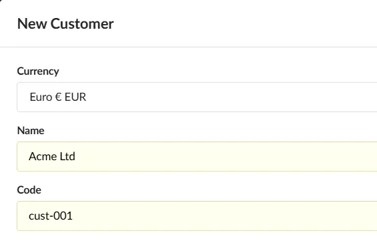377x243 pixels.
Task: Click the 'Acme Ltd' text in Name
Action: (52, 156)
